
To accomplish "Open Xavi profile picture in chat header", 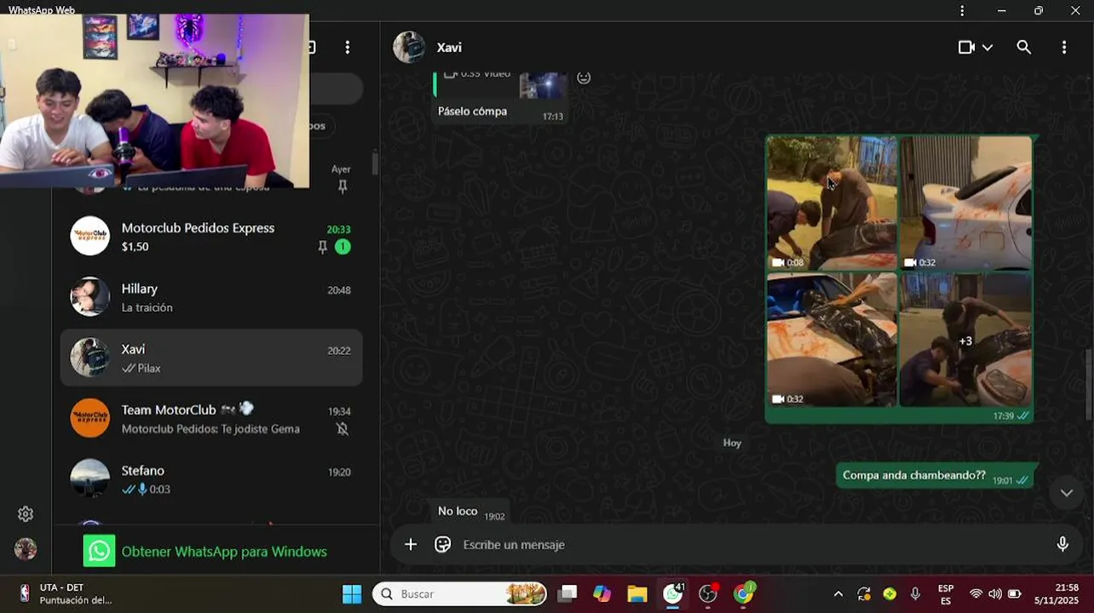I will coord(409,48).
